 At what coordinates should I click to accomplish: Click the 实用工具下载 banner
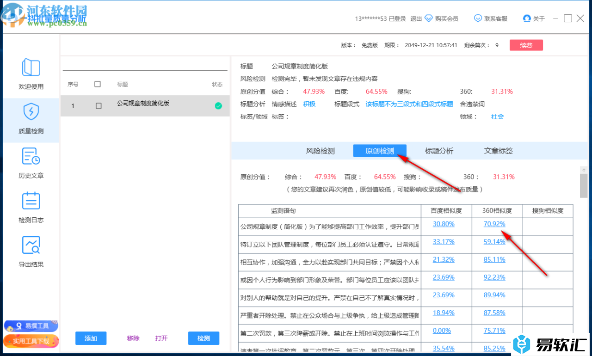31,341
